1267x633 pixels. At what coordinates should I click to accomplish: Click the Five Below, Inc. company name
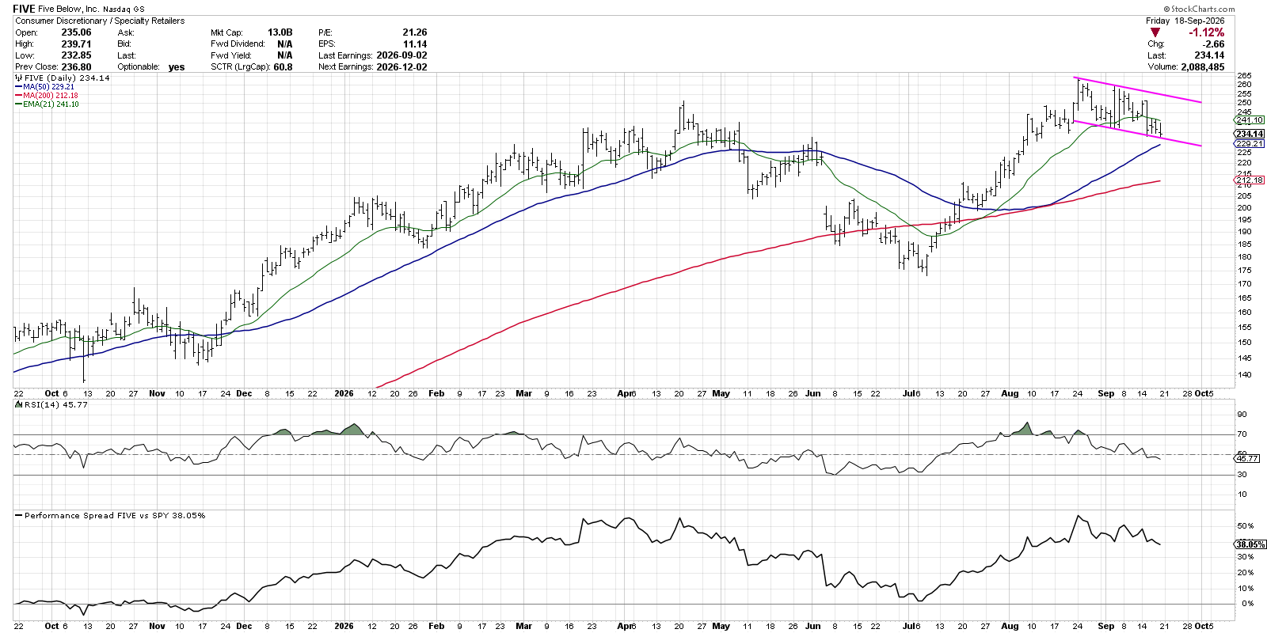coord(68,9)
